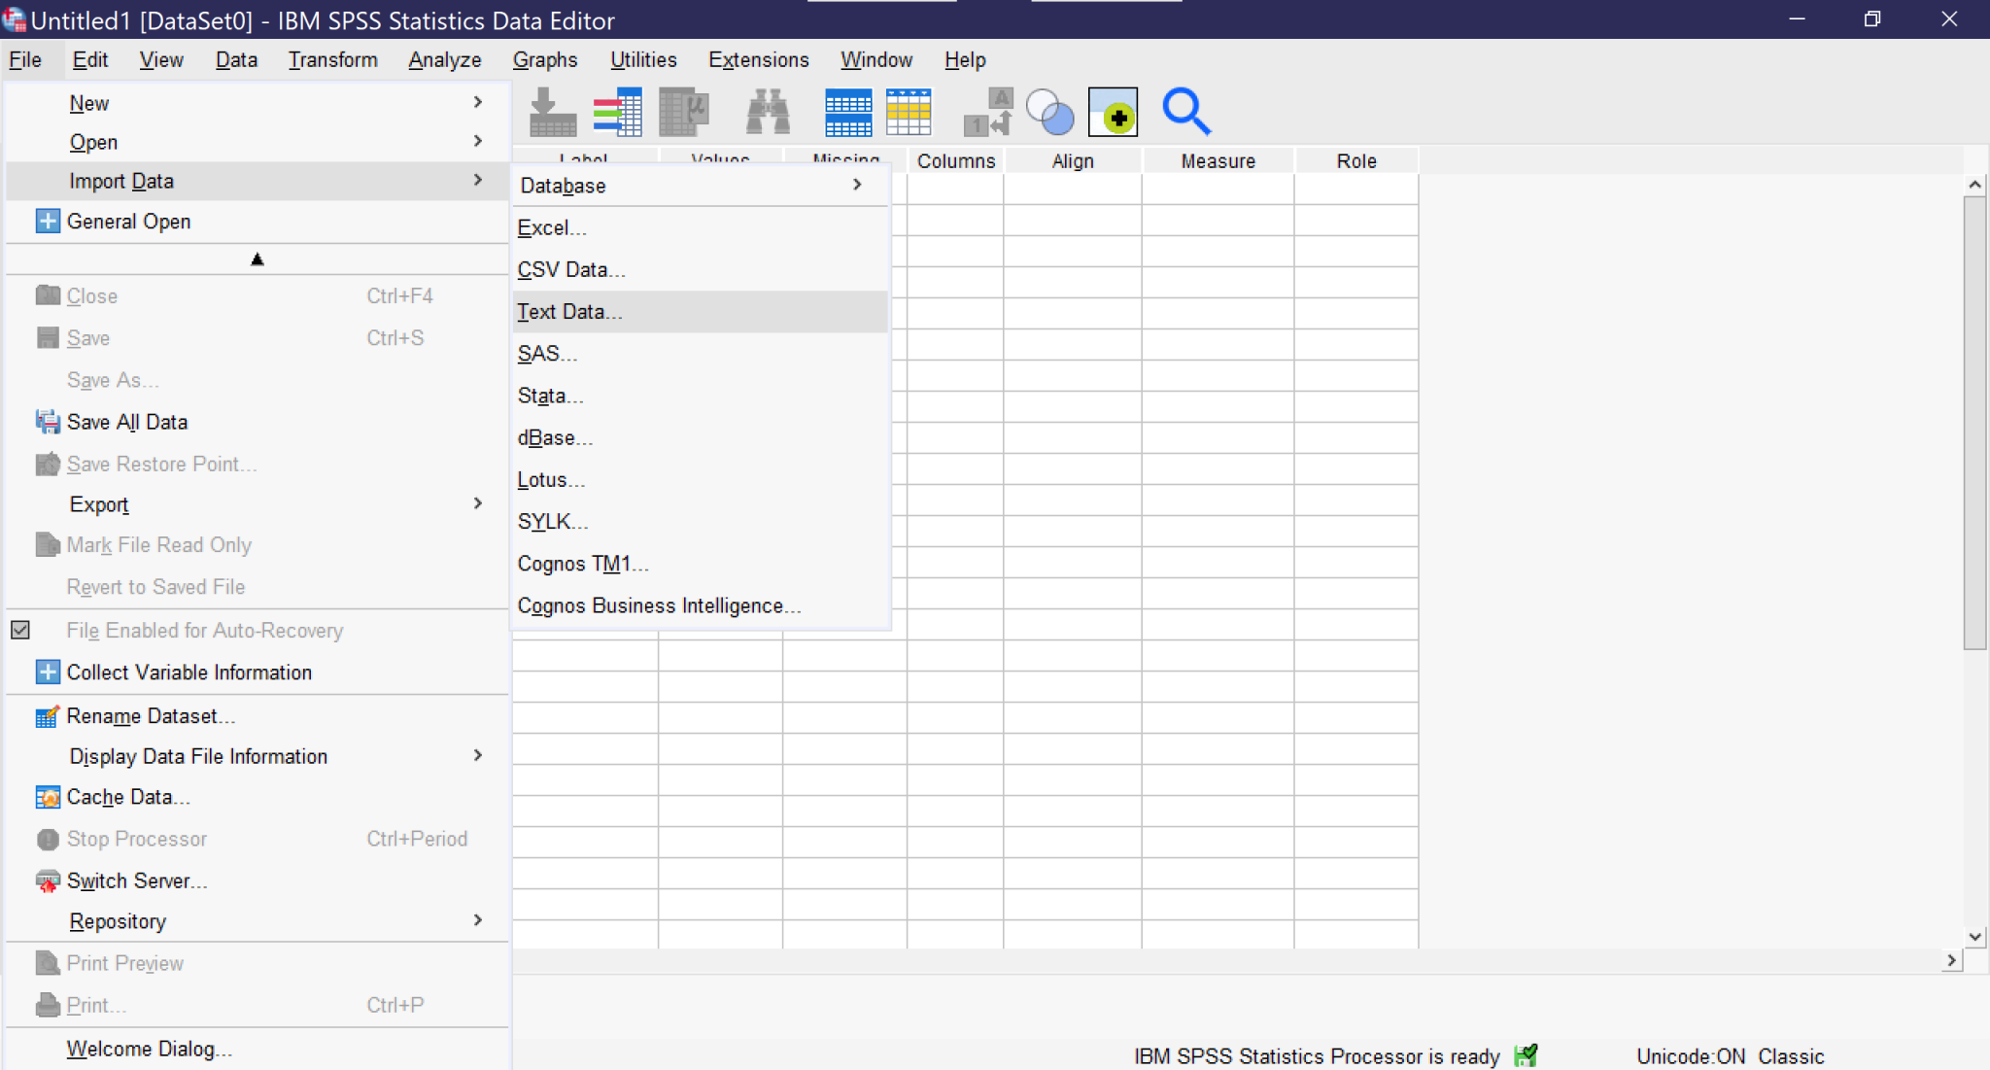Toggle the Value Labels toolbar button

click(x=984, y=112)
